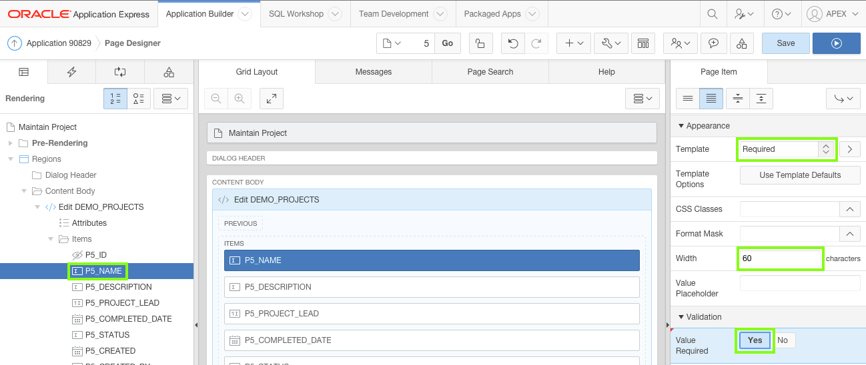Screen dimensions: 866x365
Task: Click the search magnifier in the header
Action: pyautogui.click(x=713, y=14)
